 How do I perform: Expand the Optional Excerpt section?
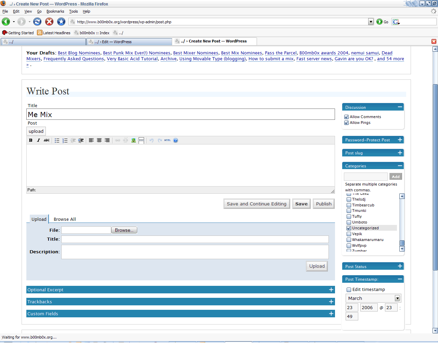click(x=331, y=290)
